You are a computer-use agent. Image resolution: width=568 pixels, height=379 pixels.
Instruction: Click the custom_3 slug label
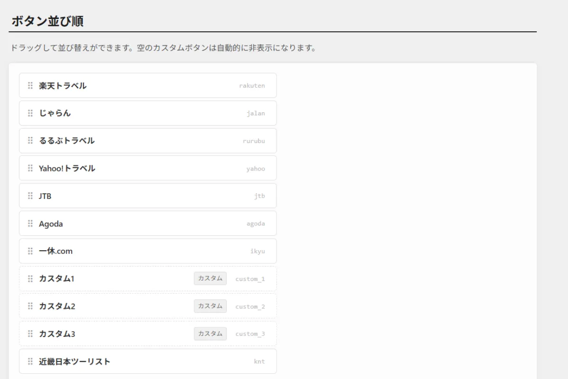249,334
